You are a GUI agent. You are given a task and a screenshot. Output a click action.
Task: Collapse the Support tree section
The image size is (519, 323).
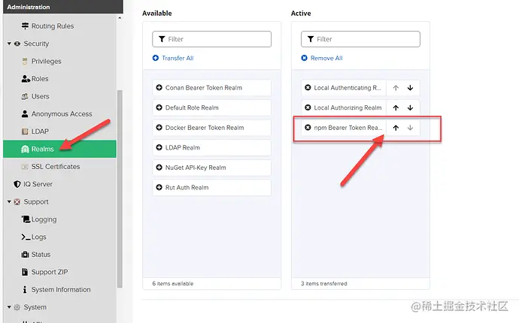coord(9,201)
